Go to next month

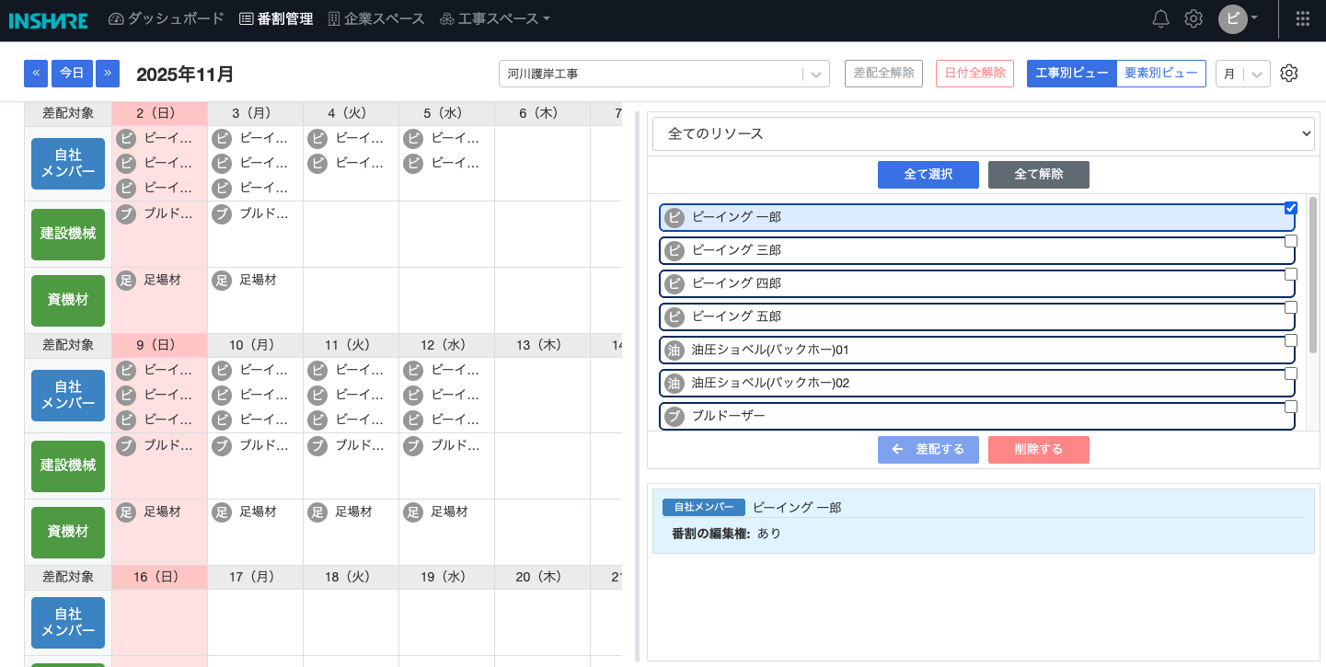pos(108,74)
